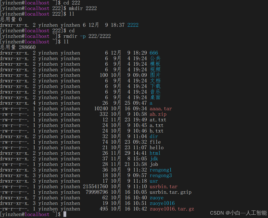Image resolution: width=268 pixels, height=218 pixels.
Task: Click the aaaa.tar file name
Action: [161, 109]
